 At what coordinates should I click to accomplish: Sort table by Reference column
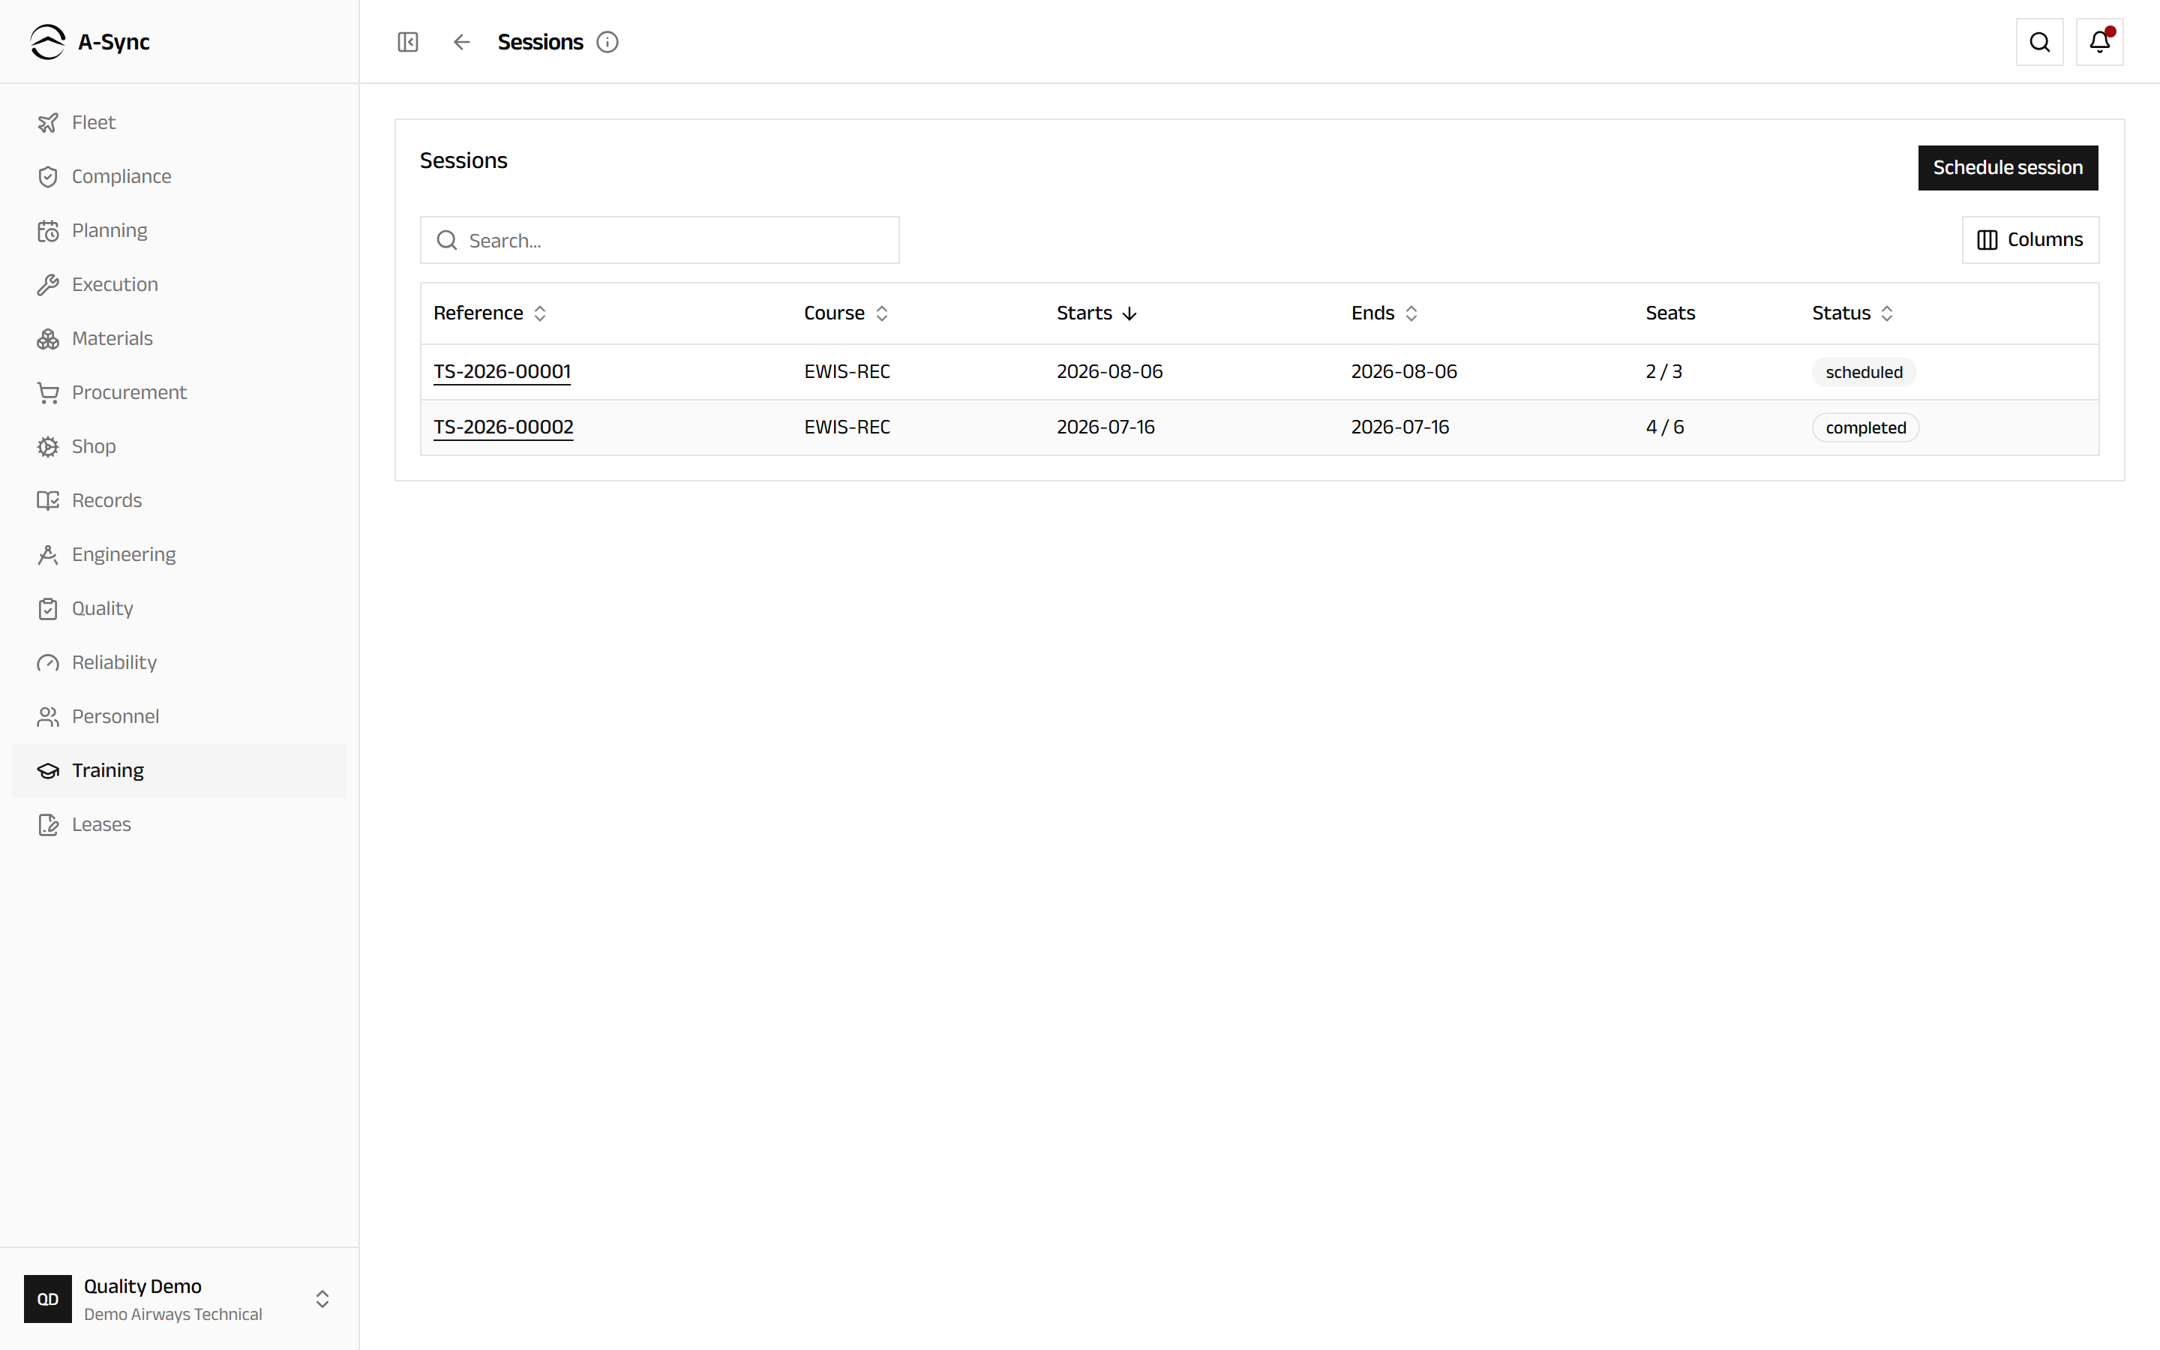pos(490,313)
